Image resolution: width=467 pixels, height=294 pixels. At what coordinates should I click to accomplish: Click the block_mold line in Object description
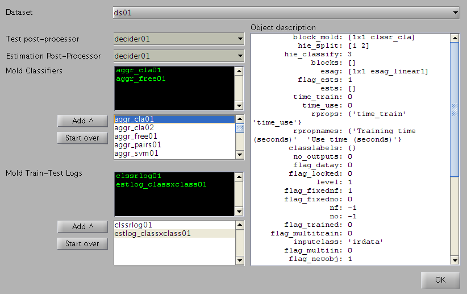353,38
